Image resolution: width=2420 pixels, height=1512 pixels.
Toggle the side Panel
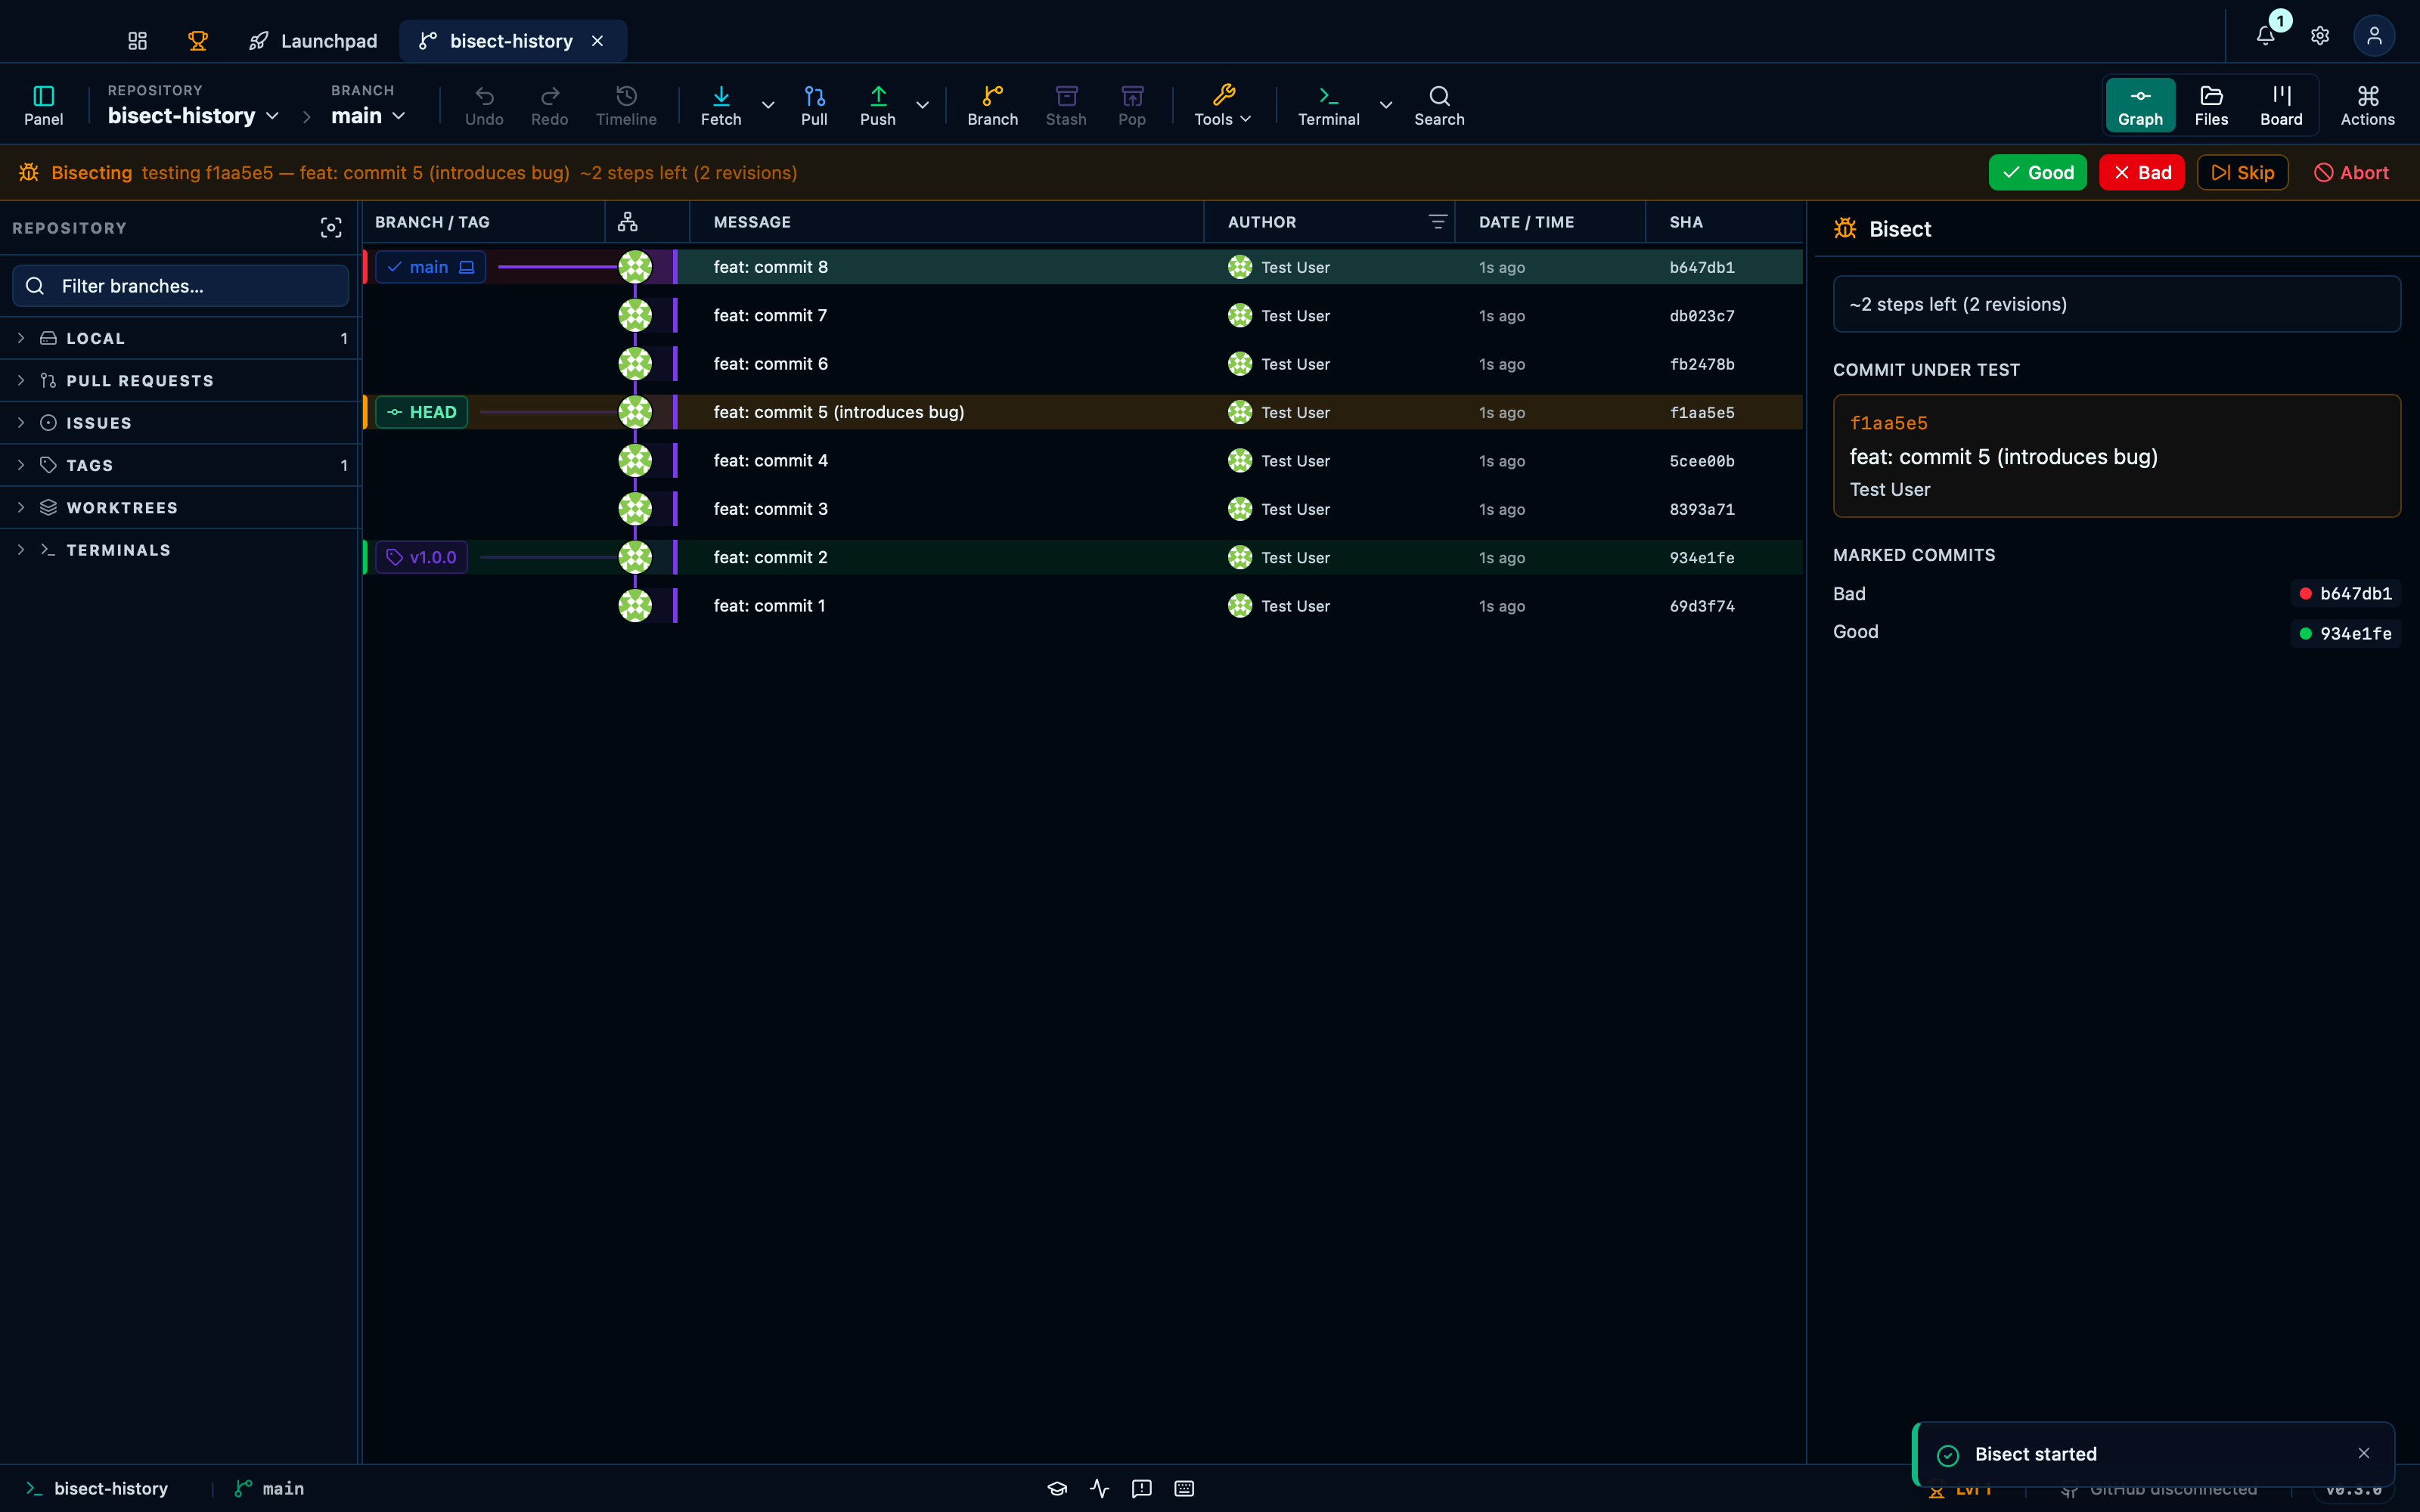pyautogui.click(x=43, y=105)
